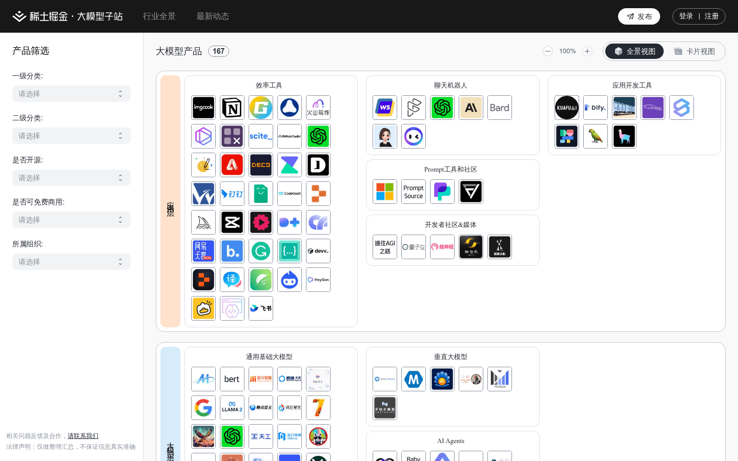The height and width of the screenshot is (461, 738).
Task: Click the CodeGeeX icon
Action: pos(290,194)
